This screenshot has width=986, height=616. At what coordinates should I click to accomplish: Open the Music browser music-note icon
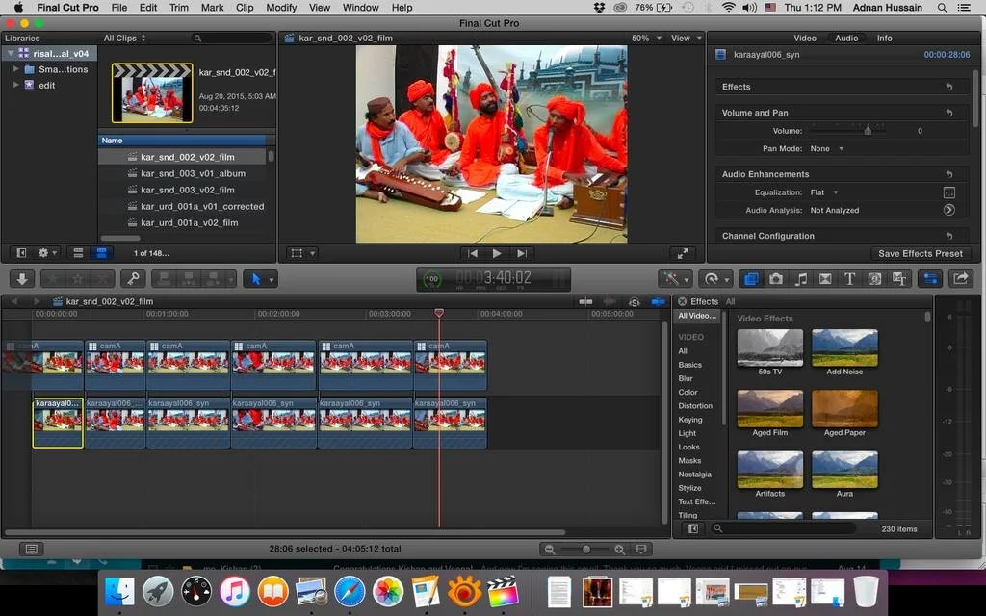tap(802, 278)
